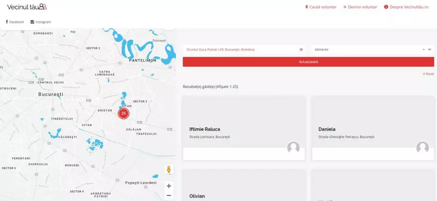Image resolution: width=437 pixels, height=201 pixels.
Task: Open the Vecinul tău logo homepage
Action: pyautogui.click(x=27, y=7)
